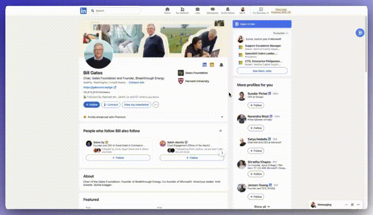The image size is (373, 215).
Task: Click Shradha Khapra's avatar
Action: [242, 164]
